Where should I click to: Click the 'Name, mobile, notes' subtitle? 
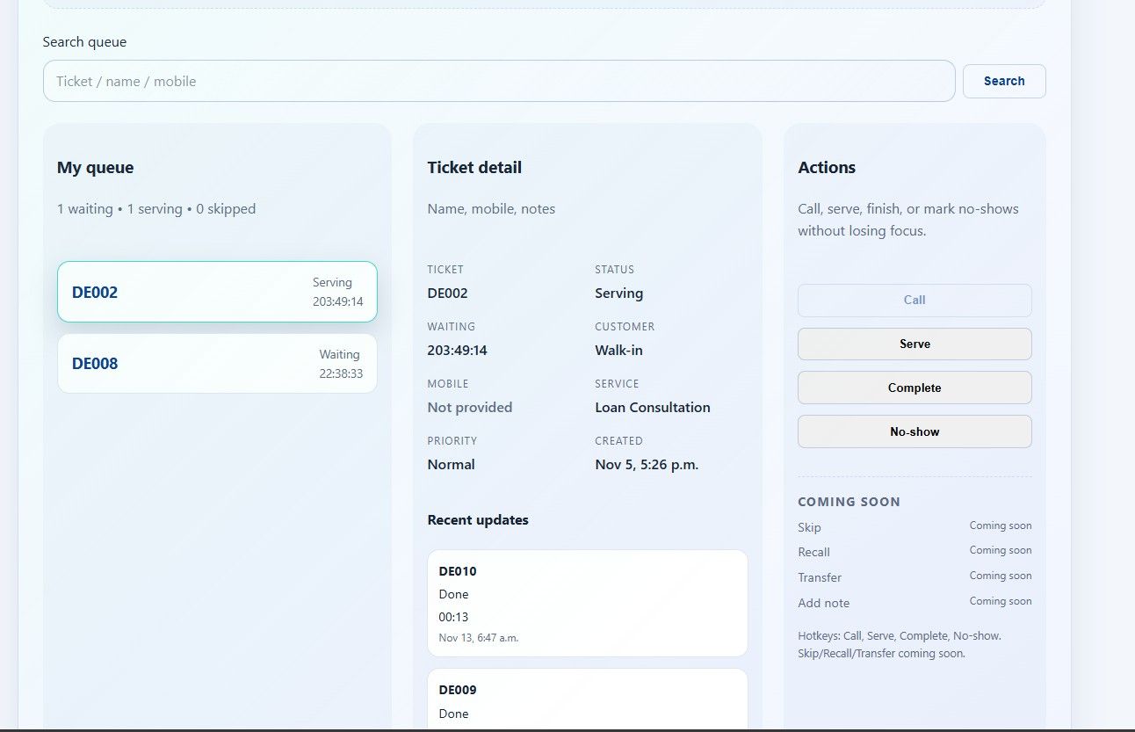coord(491,209)
